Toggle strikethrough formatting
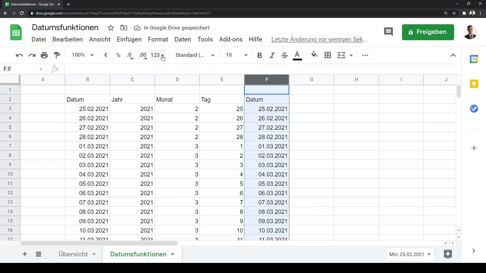This screenshot has height=273, width=486. (285, 55)
